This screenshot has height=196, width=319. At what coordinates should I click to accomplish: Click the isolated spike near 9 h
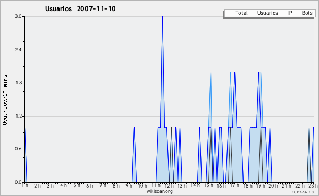point(134,155)
